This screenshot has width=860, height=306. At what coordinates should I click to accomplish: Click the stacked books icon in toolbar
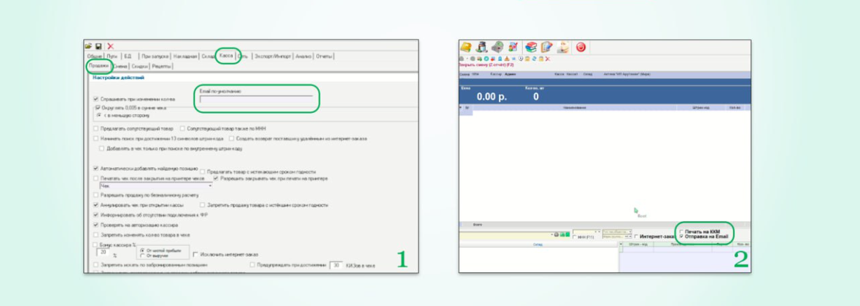pos(531,48)
